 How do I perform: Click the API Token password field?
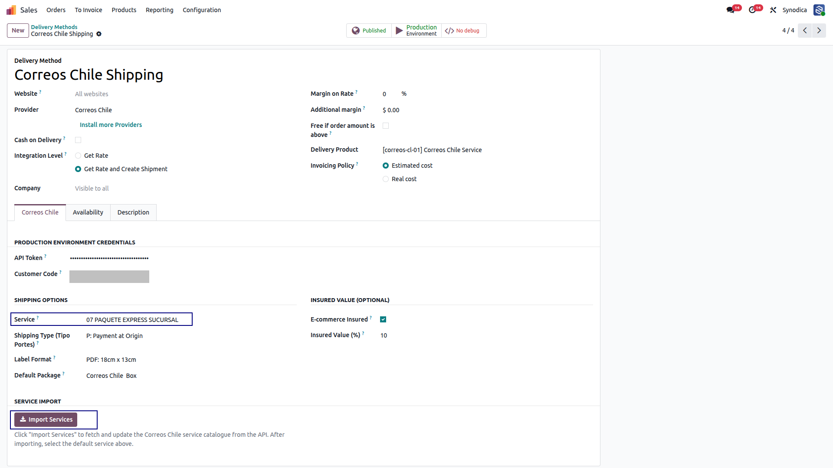click(109, 258)
